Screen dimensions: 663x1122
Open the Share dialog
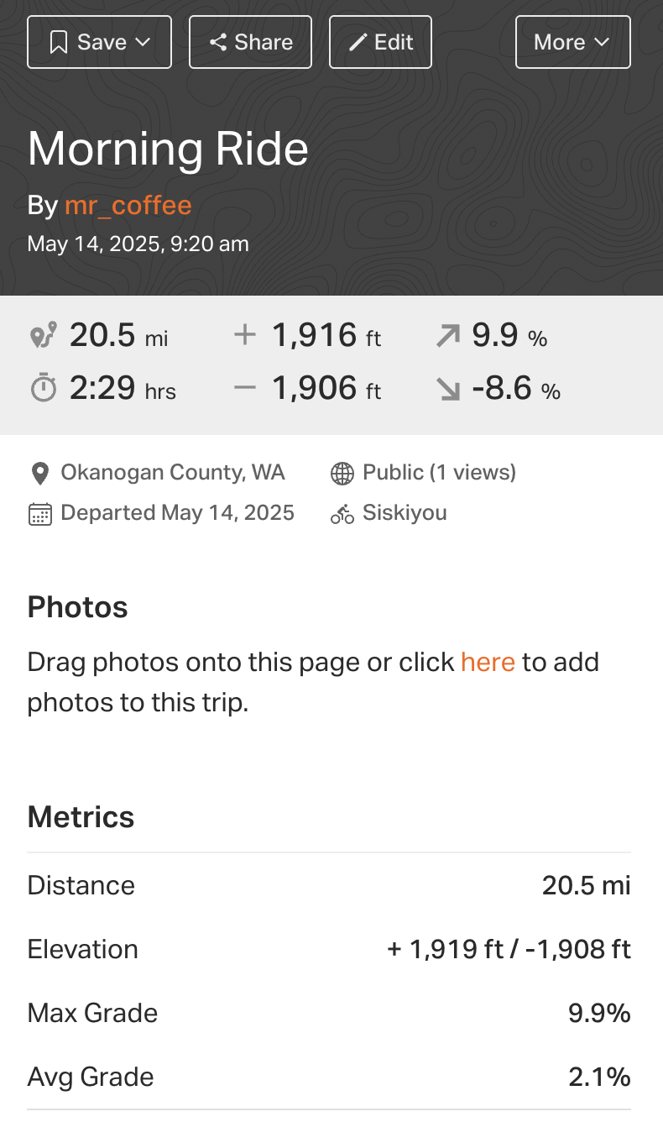click(250, 42)
